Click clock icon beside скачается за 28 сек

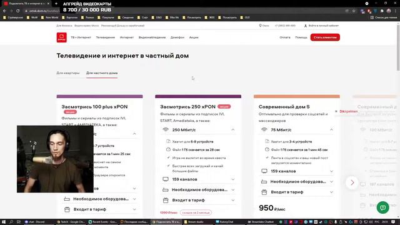(168, 149)
